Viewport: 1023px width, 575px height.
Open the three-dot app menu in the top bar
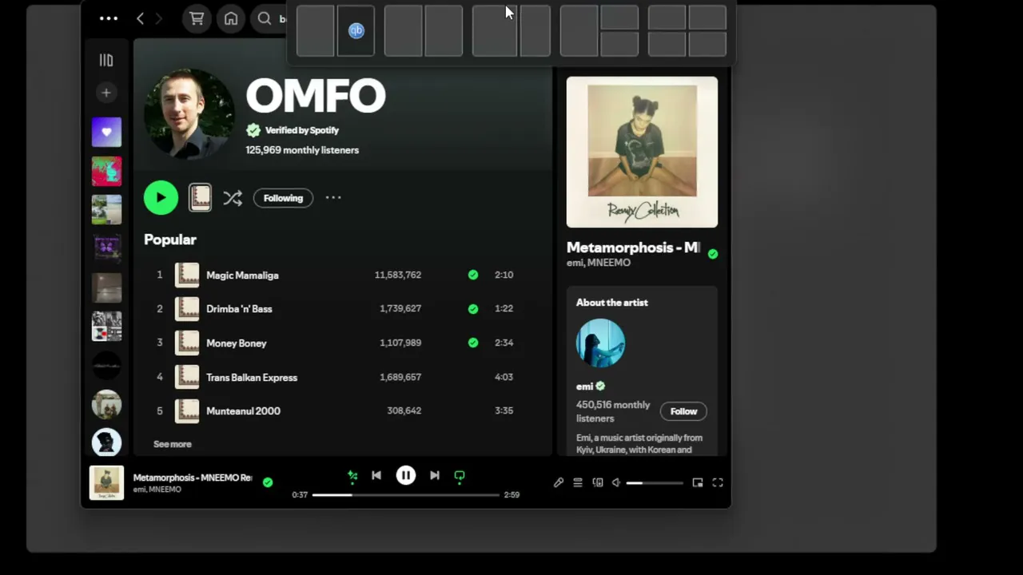pyautogui.click(x=109, y=18)
